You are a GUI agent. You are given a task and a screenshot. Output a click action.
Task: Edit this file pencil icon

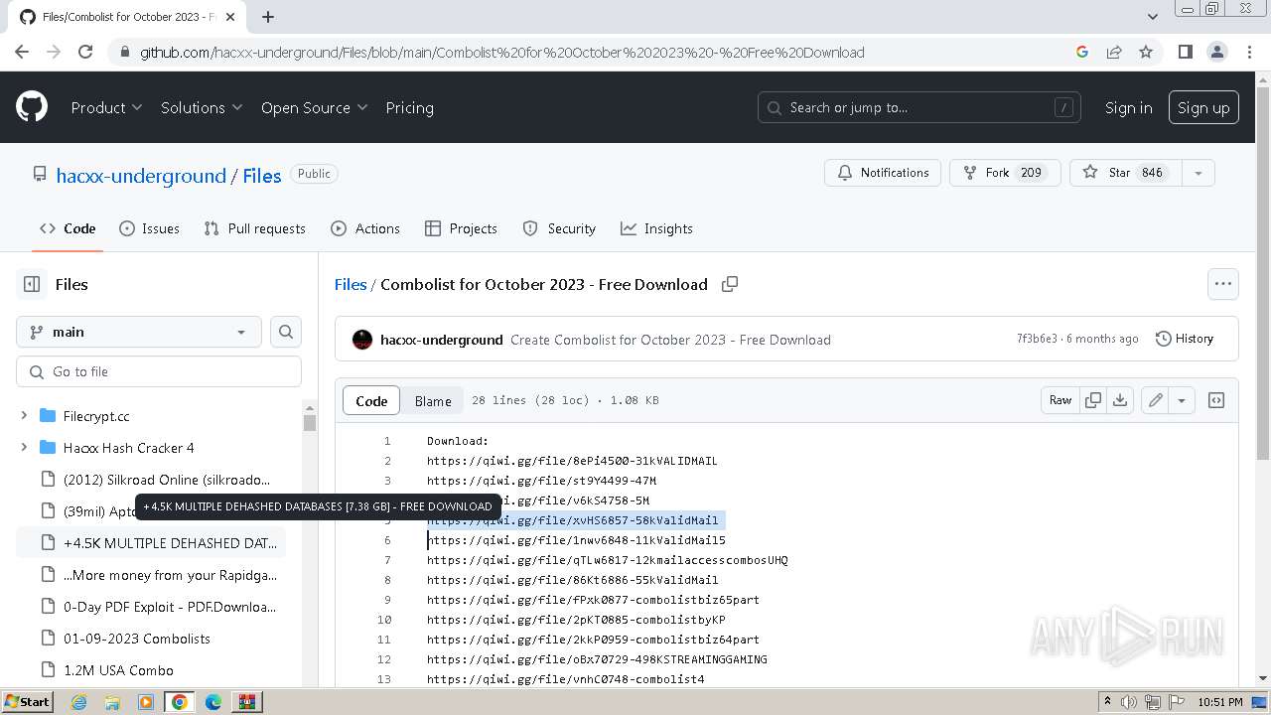pos(1155,400)
